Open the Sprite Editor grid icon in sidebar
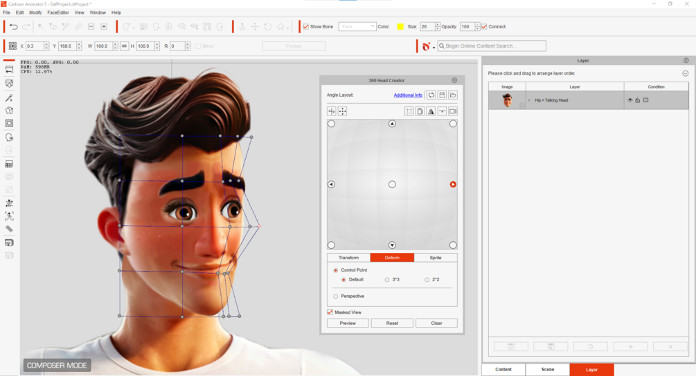This screenshot has height=376, width=696. [x=9, y=164]
